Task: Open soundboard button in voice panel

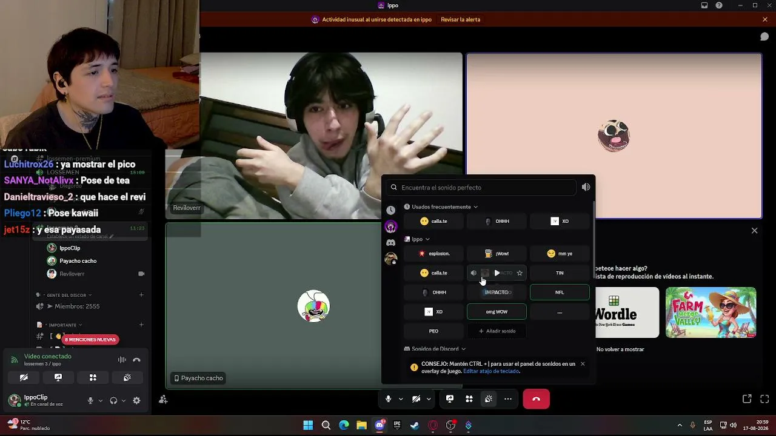Action: [127, 377]
